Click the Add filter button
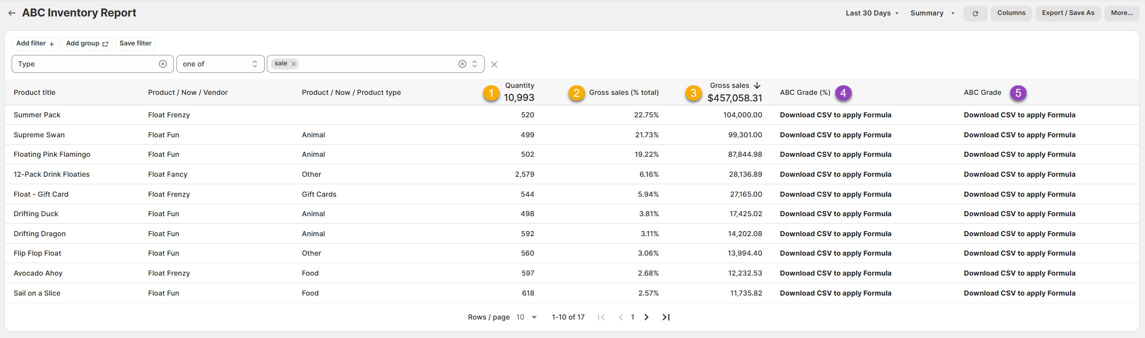 (x=35, y=43)
